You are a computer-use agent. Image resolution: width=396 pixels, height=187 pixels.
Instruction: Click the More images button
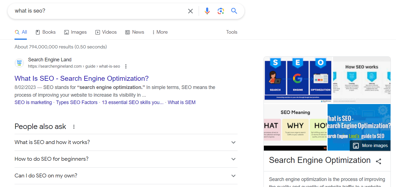click(x=370, y=146)
